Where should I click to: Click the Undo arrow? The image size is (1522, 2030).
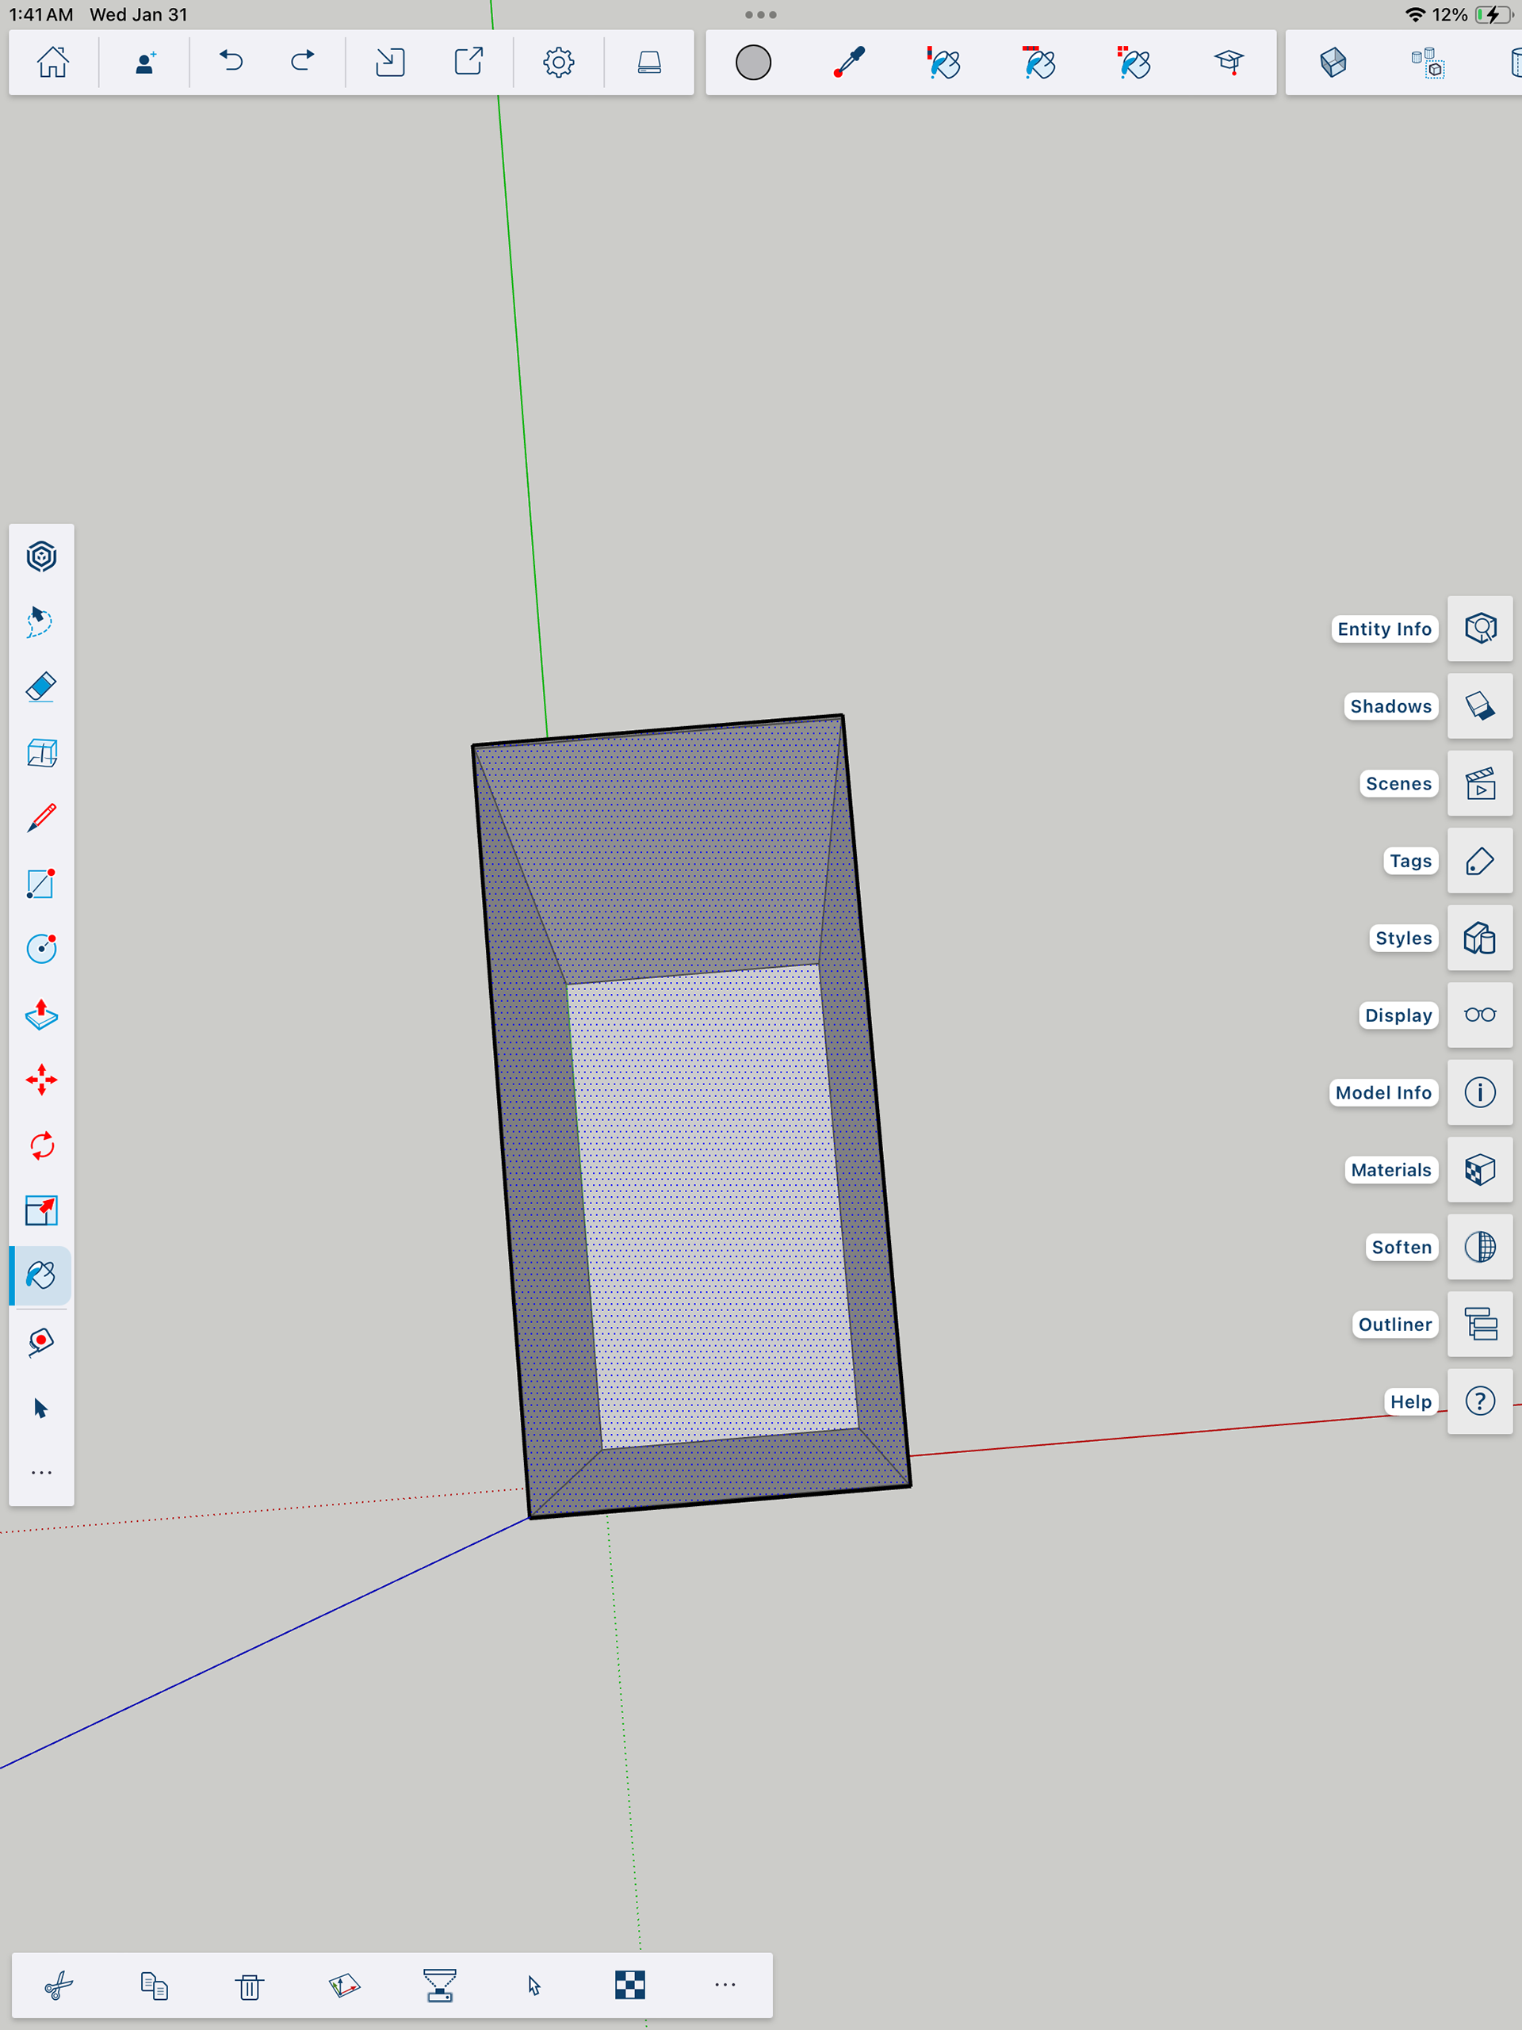coord(231,63)
